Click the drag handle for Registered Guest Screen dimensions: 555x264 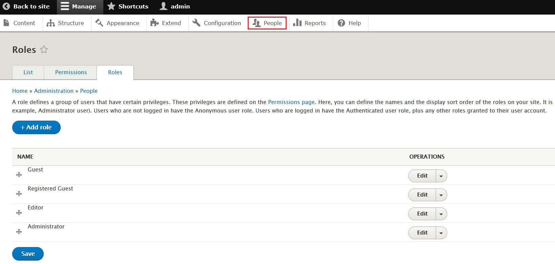click(x=19, y=194)
